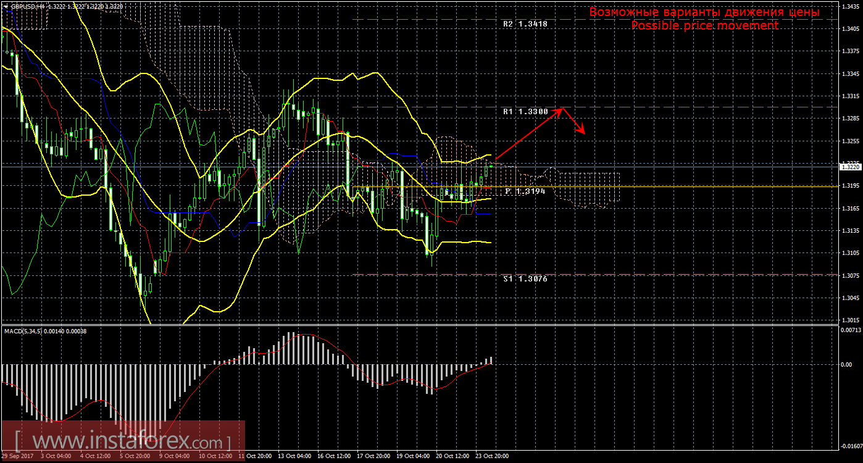
Task: Click the 1.3375 price axis value
Action: (851, 51)
